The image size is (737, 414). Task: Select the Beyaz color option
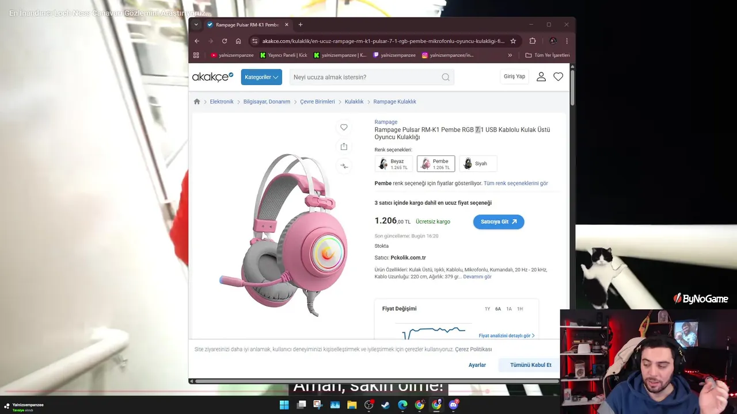click(394, 164)
